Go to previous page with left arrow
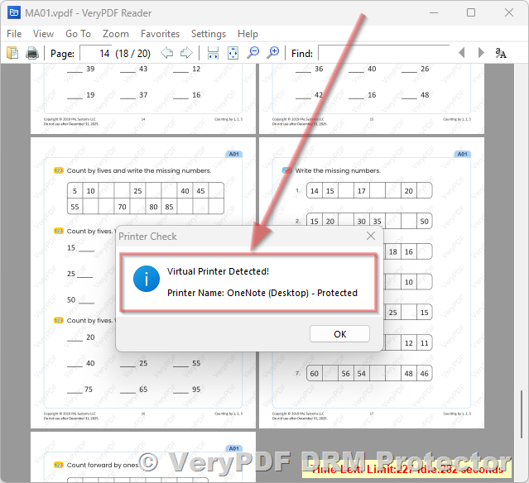 [x=167, y=53]
